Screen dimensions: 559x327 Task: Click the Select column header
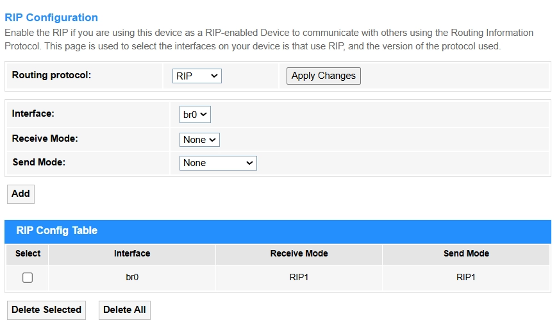click(28, 254)
